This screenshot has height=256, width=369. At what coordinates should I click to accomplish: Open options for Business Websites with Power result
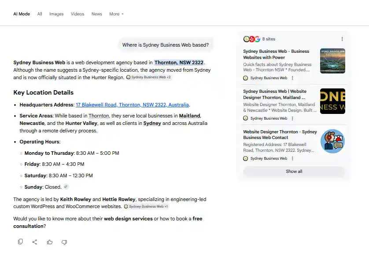[x=292, y=78]
